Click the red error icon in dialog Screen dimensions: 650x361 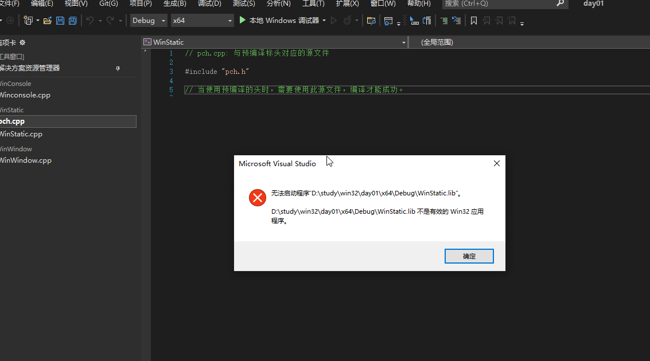[x=258, y=198]
